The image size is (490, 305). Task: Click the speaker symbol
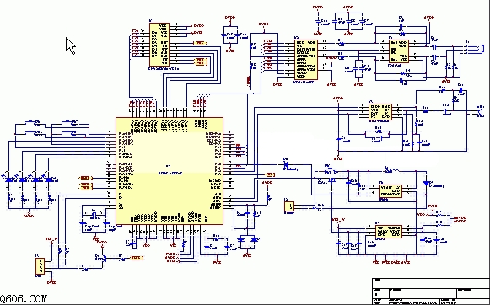pyautogui.click(x=480, y=112)
